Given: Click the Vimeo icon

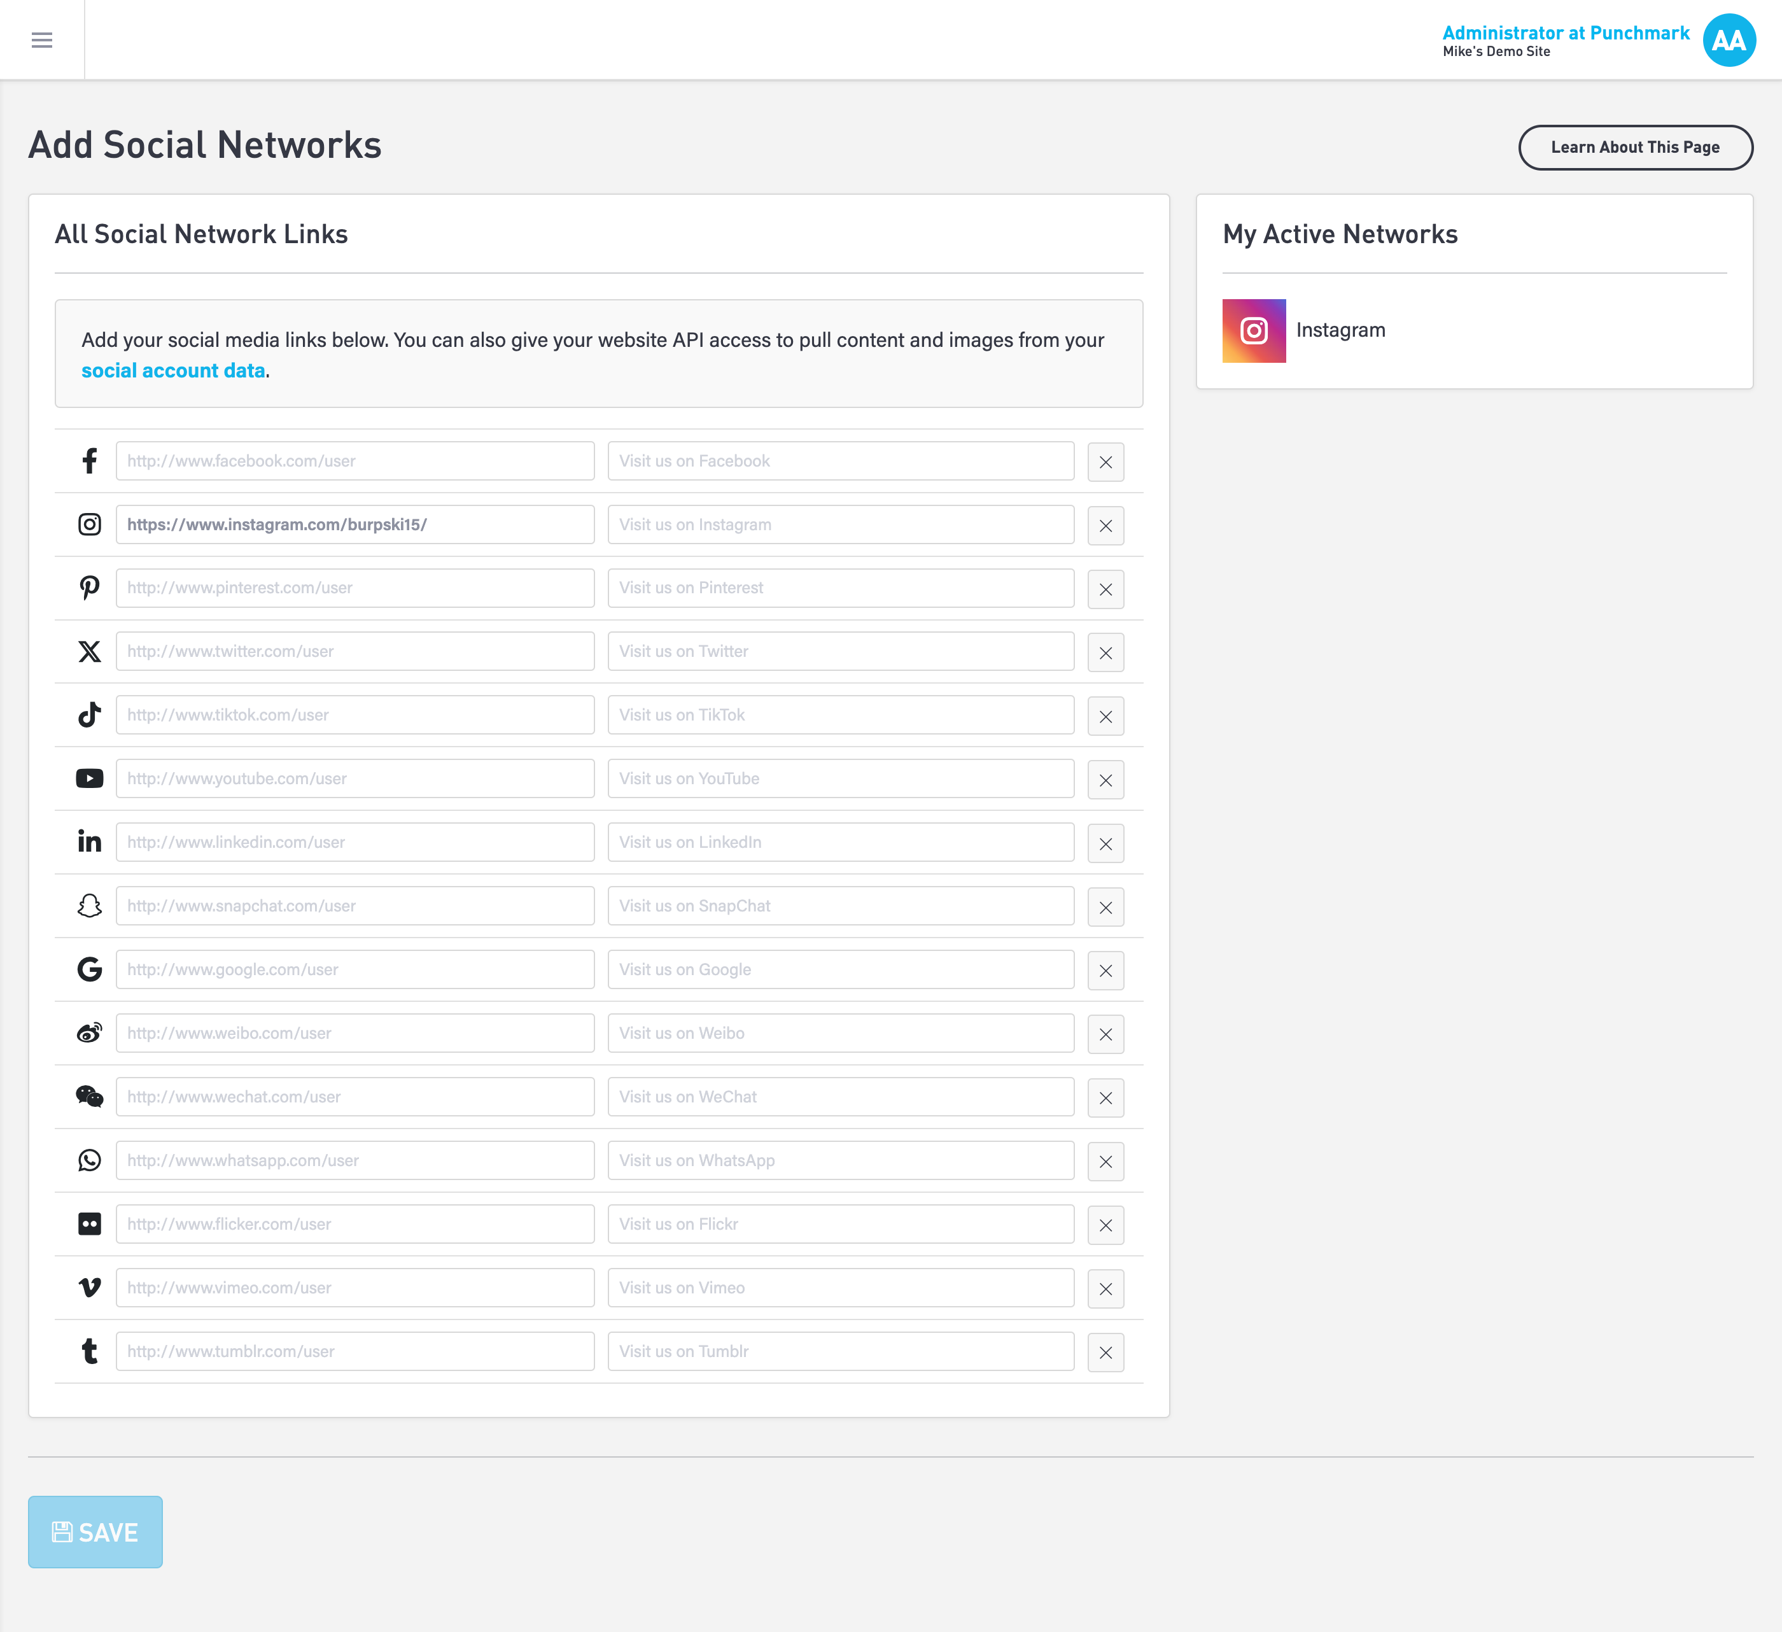Looking at the screenshot, I should tap(89, 1287).
